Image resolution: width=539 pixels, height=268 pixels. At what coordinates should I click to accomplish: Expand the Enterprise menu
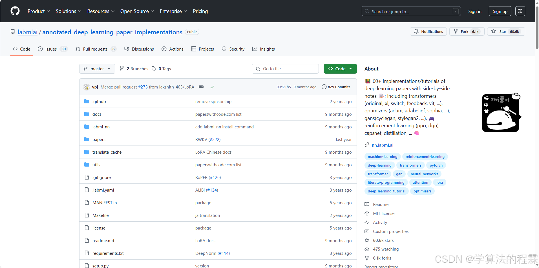click(x=173, y=11)
